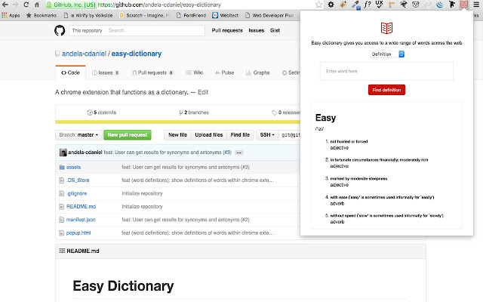Open the .gitignore file

77,193
